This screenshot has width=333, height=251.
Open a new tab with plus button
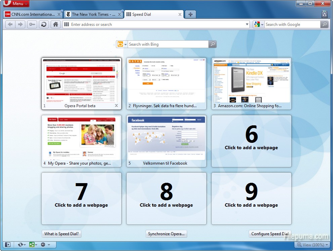(191, 14)
